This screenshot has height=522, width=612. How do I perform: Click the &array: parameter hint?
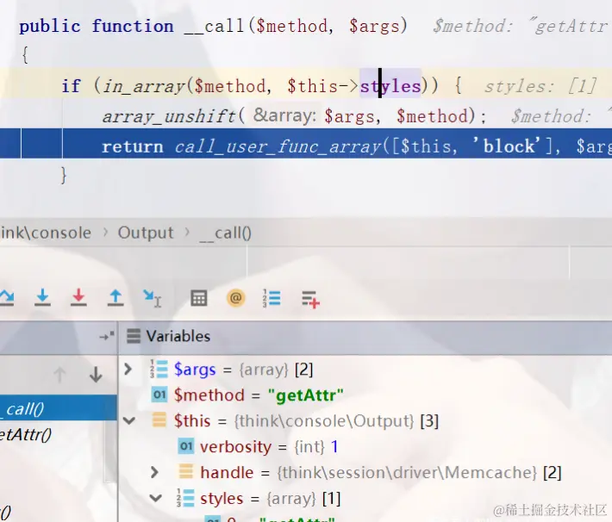tap(285, 115)
